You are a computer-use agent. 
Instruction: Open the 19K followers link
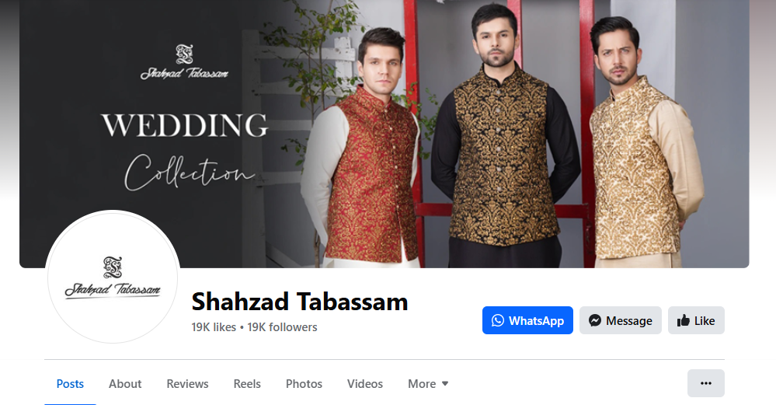pyautogui.click(x=282, y=327)
